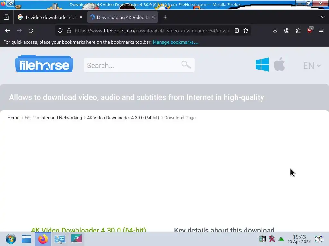Open the pink-teal app taskbar icon
The height and width of the screenshot is (246, 329).
[76, 239]
